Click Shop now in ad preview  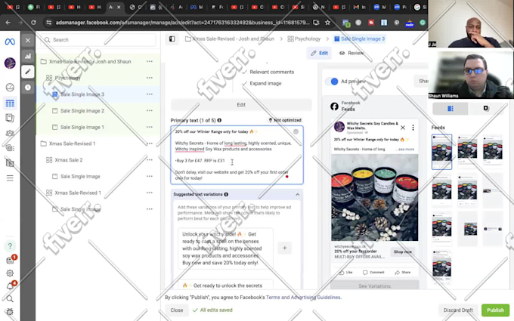[403, 252]
